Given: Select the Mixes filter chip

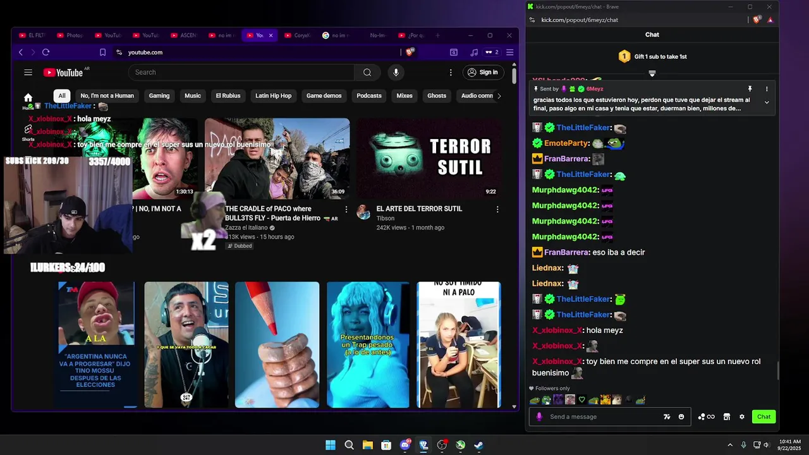Looking at the screenshot, I should pos(404,96).
